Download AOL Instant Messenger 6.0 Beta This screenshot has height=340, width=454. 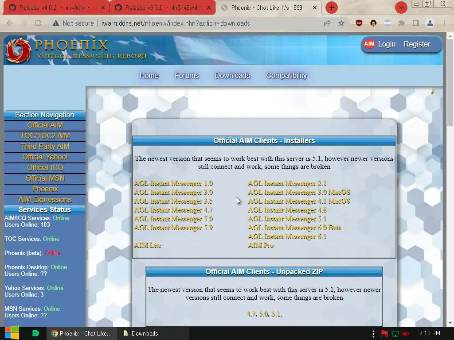click(295, 228)
